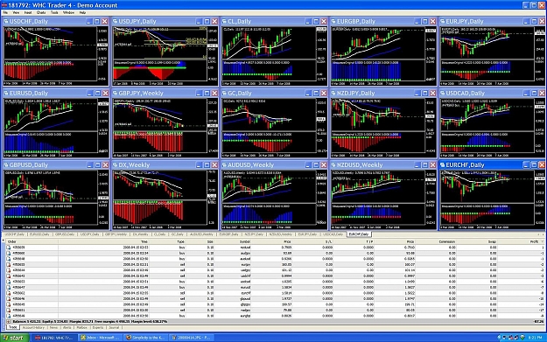This screenshot has width=547, height=342.
Task: Open the News terminal tab
Action: 53,327
